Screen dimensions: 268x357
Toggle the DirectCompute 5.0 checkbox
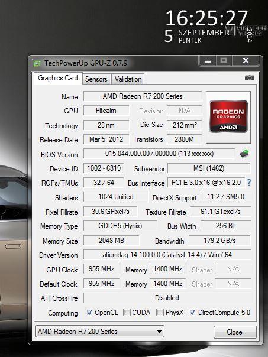(x=192, y=312)
